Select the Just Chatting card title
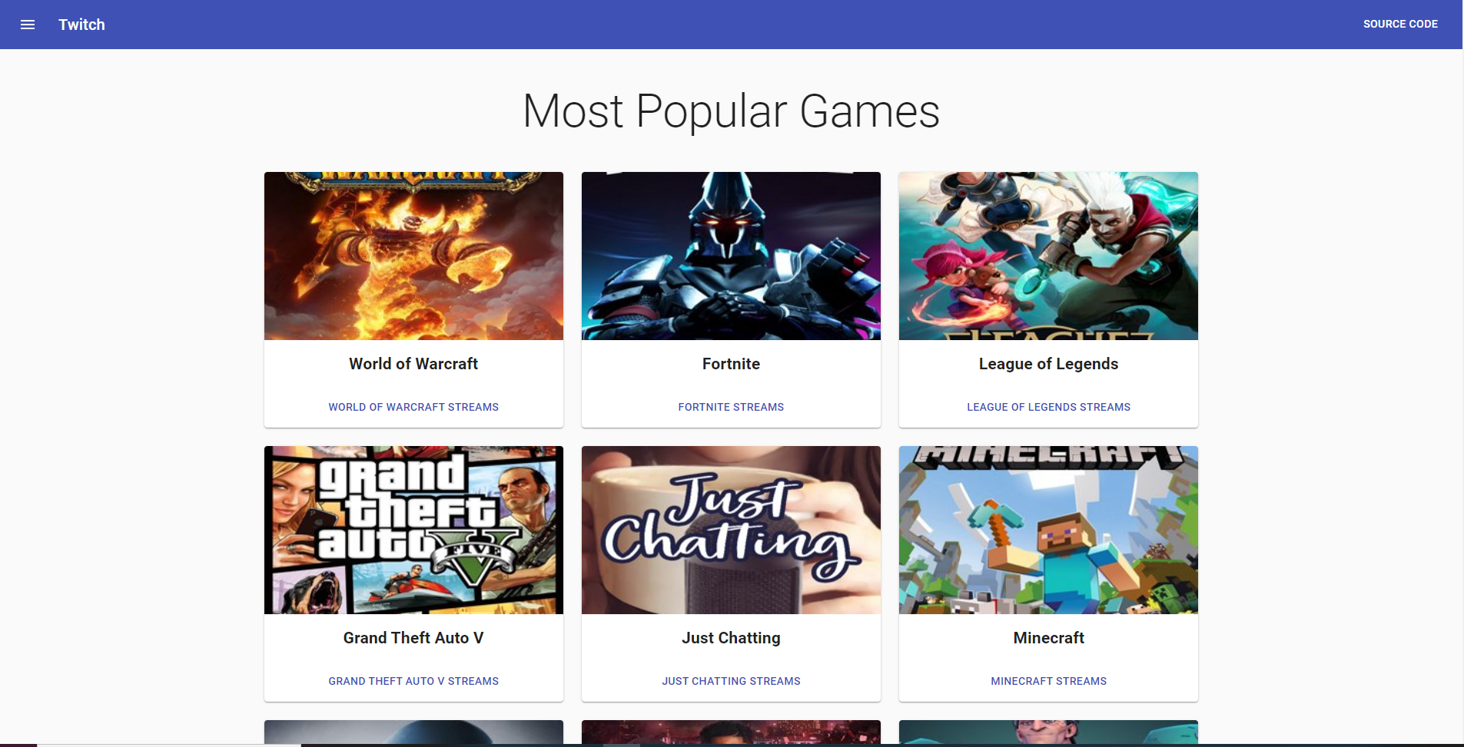The image size is (1464, 747). pos(731,638)
